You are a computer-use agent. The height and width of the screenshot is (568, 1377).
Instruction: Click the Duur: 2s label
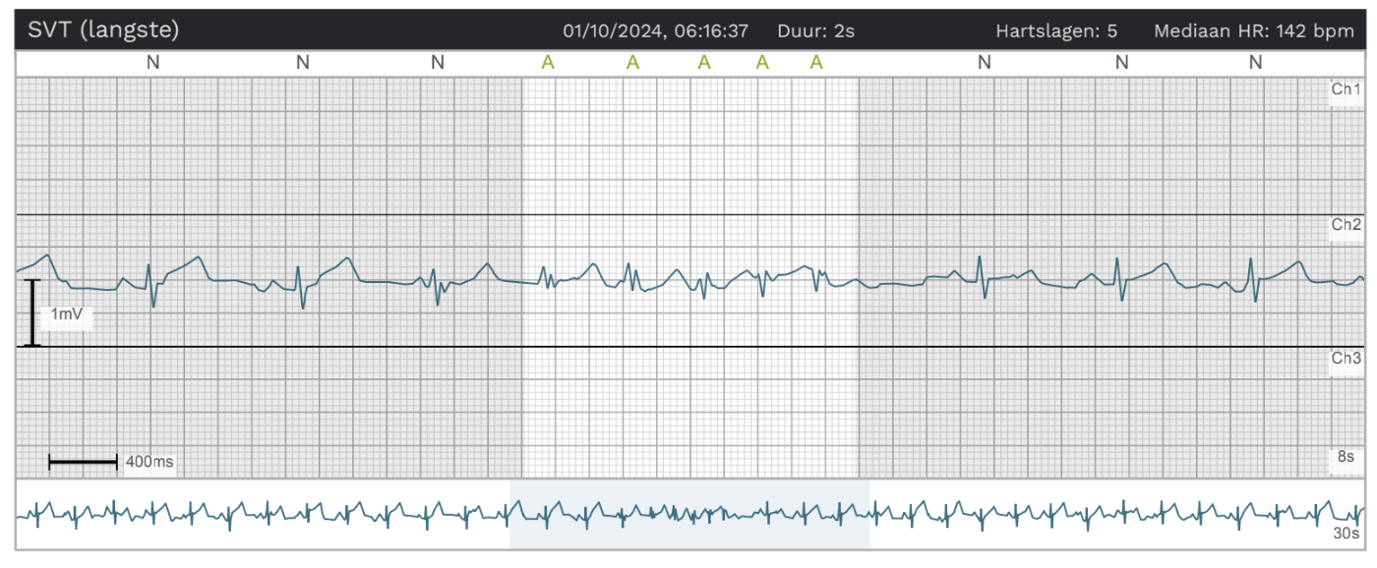tap(815, 30)
